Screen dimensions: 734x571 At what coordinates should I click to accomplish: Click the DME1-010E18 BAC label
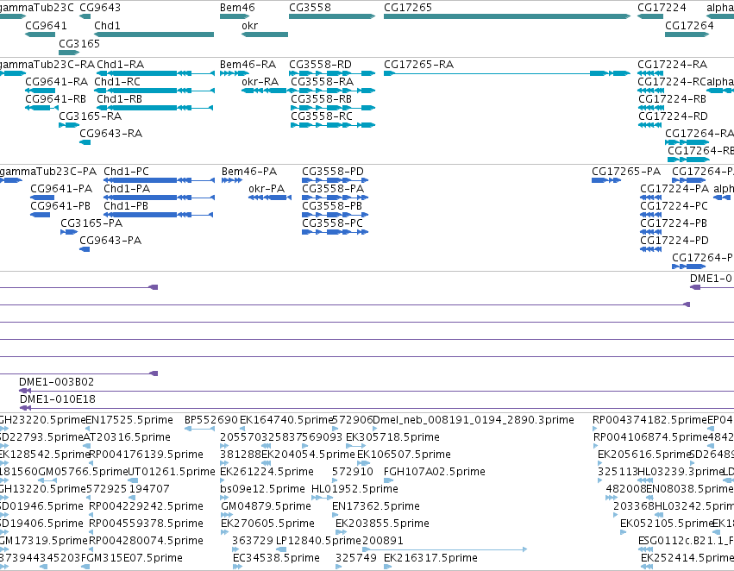58,399
